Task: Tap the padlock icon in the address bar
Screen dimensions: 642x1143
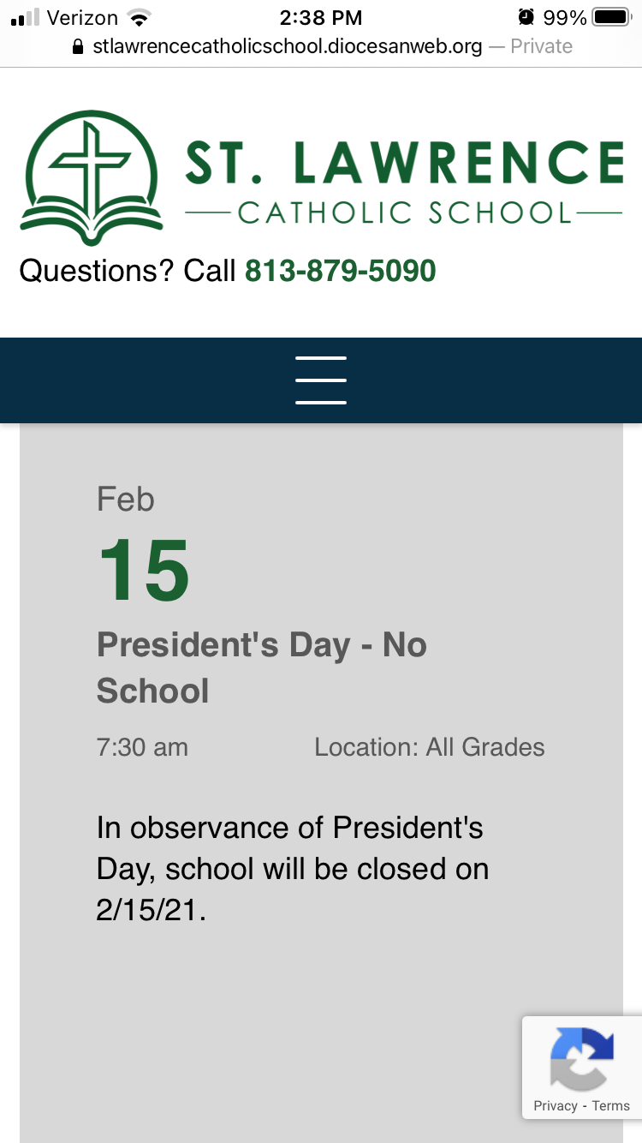Action: click(x=80, y=46)
